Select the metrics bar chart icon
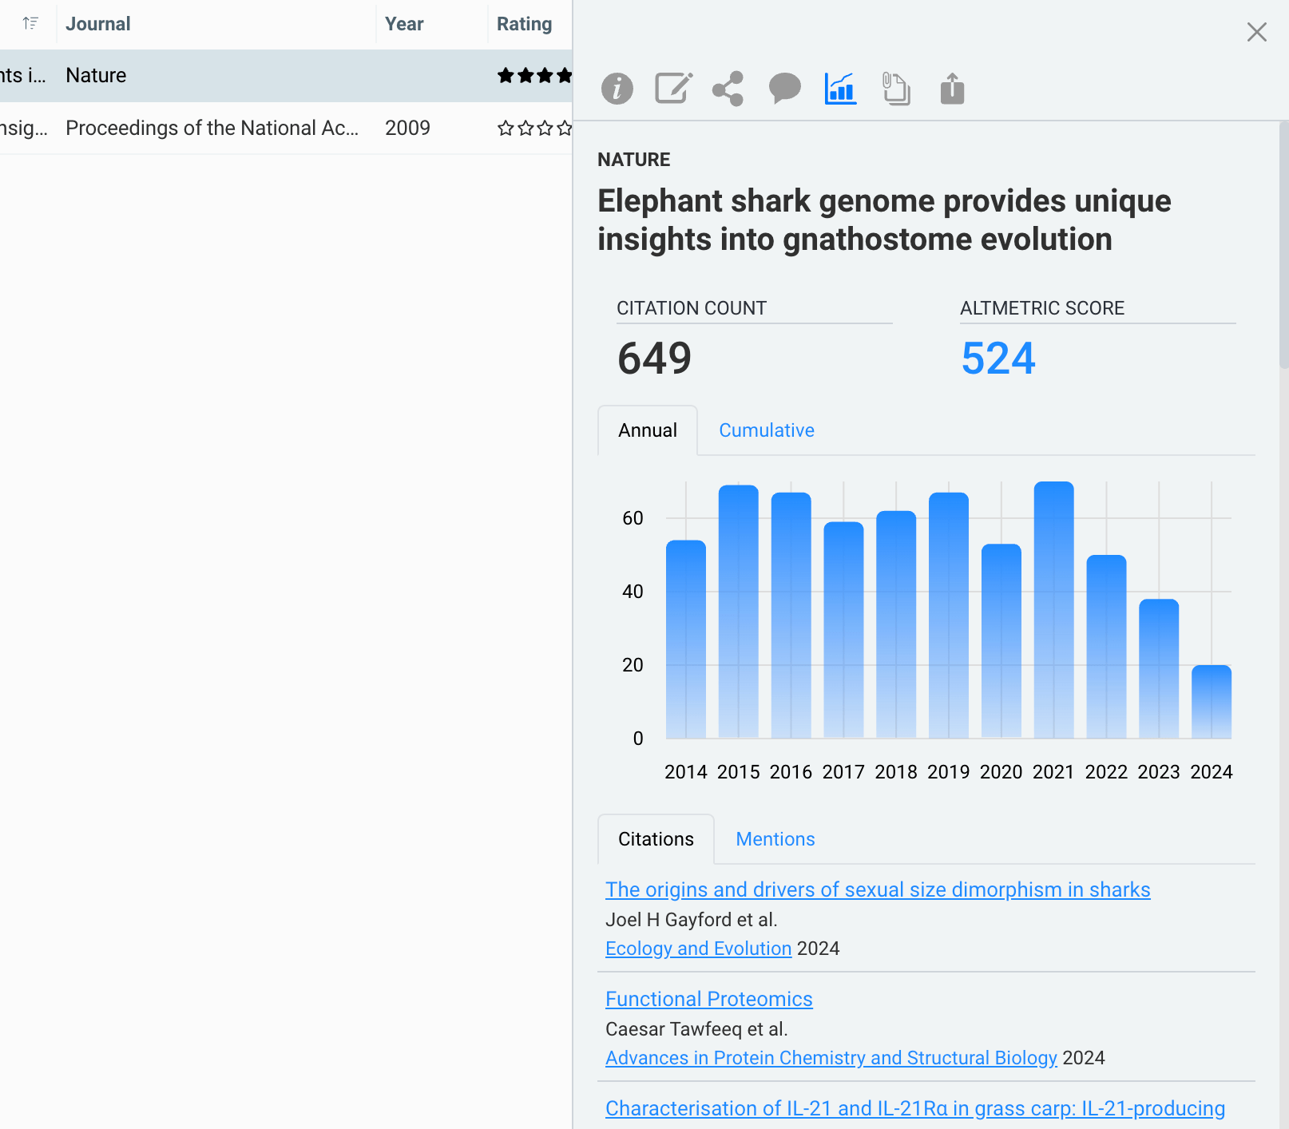The width and height of the screenshot is (1289, 1129). pyautogui.click(x=840, y=89)
